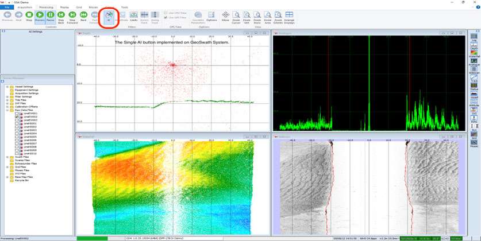
Task: Click the Pause button in Controls
Action: (51, 17)
